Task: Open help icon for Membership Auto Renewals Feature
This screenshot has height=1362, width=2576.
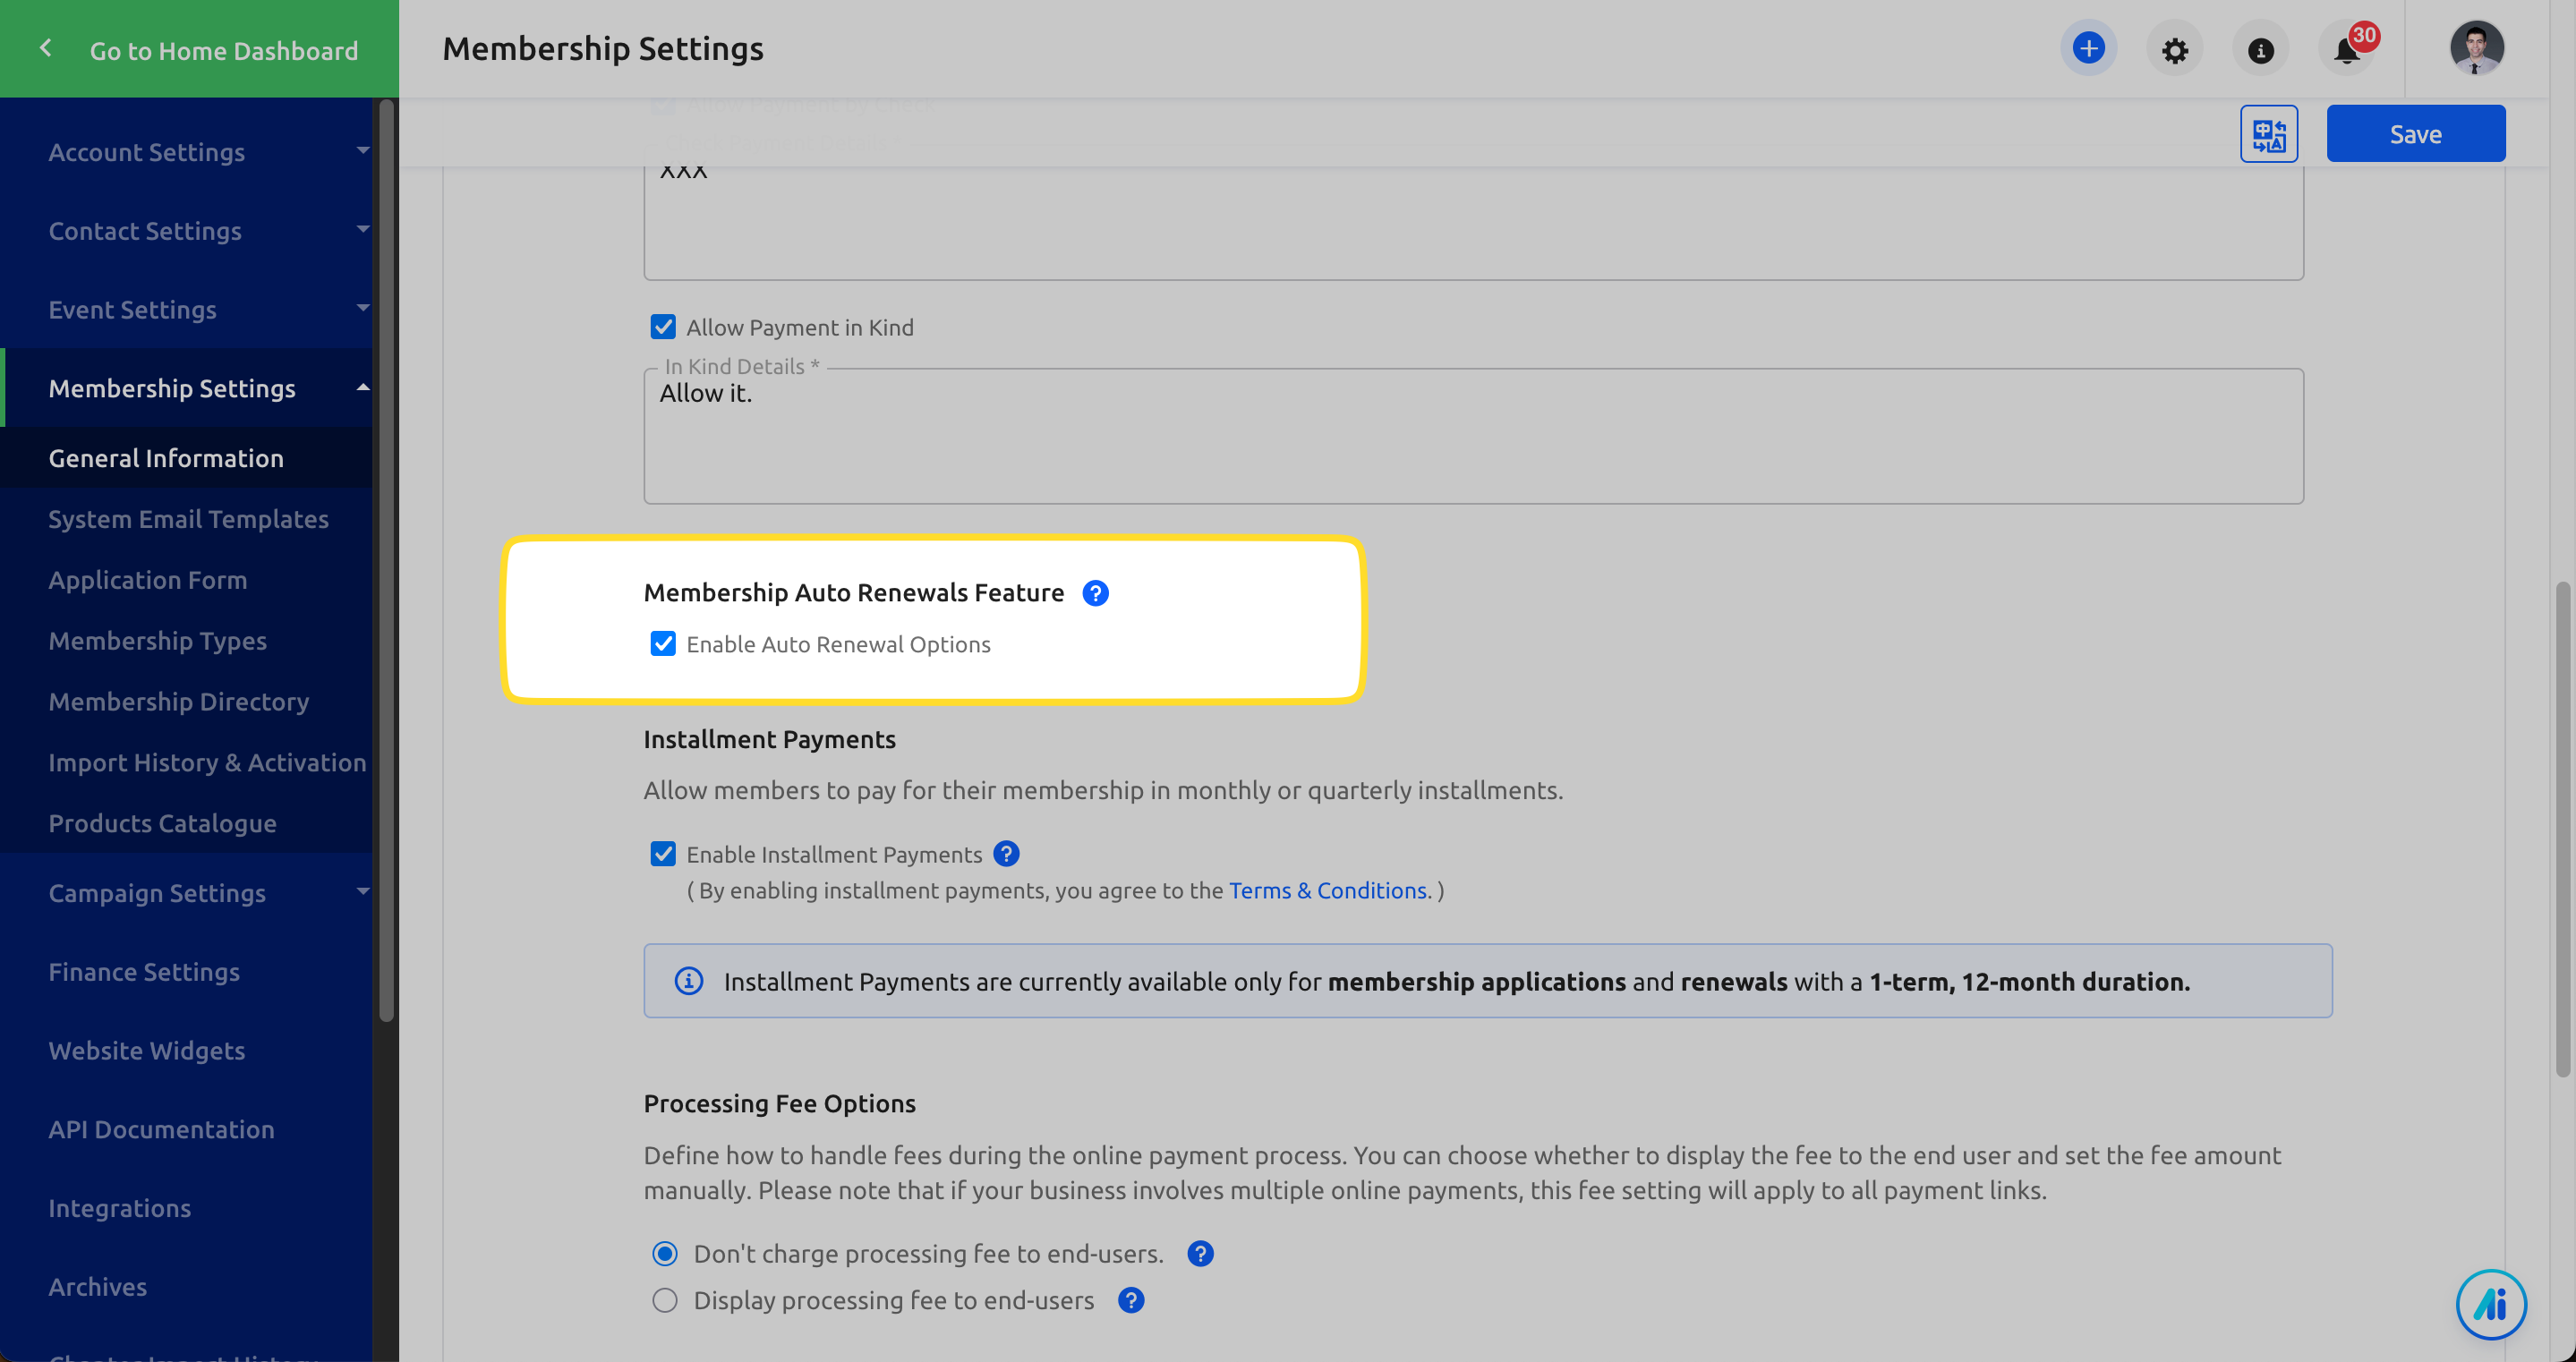Action: click(1095, 593)
